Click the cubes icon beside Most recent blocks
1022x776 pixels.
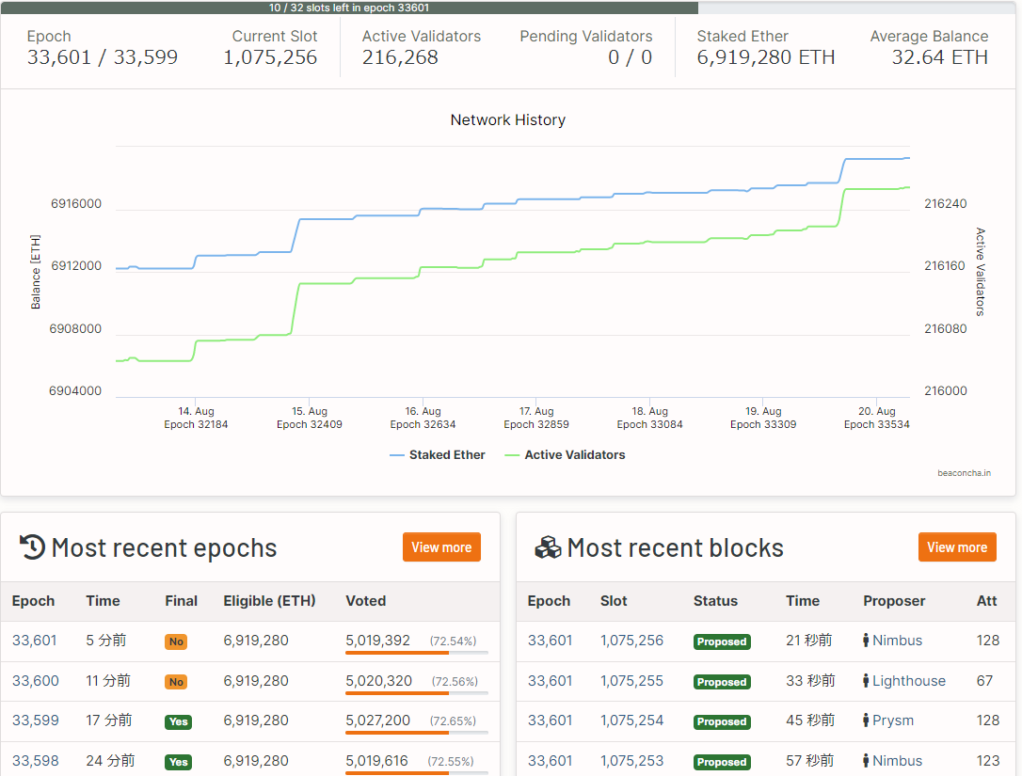[x=548, y=547]
